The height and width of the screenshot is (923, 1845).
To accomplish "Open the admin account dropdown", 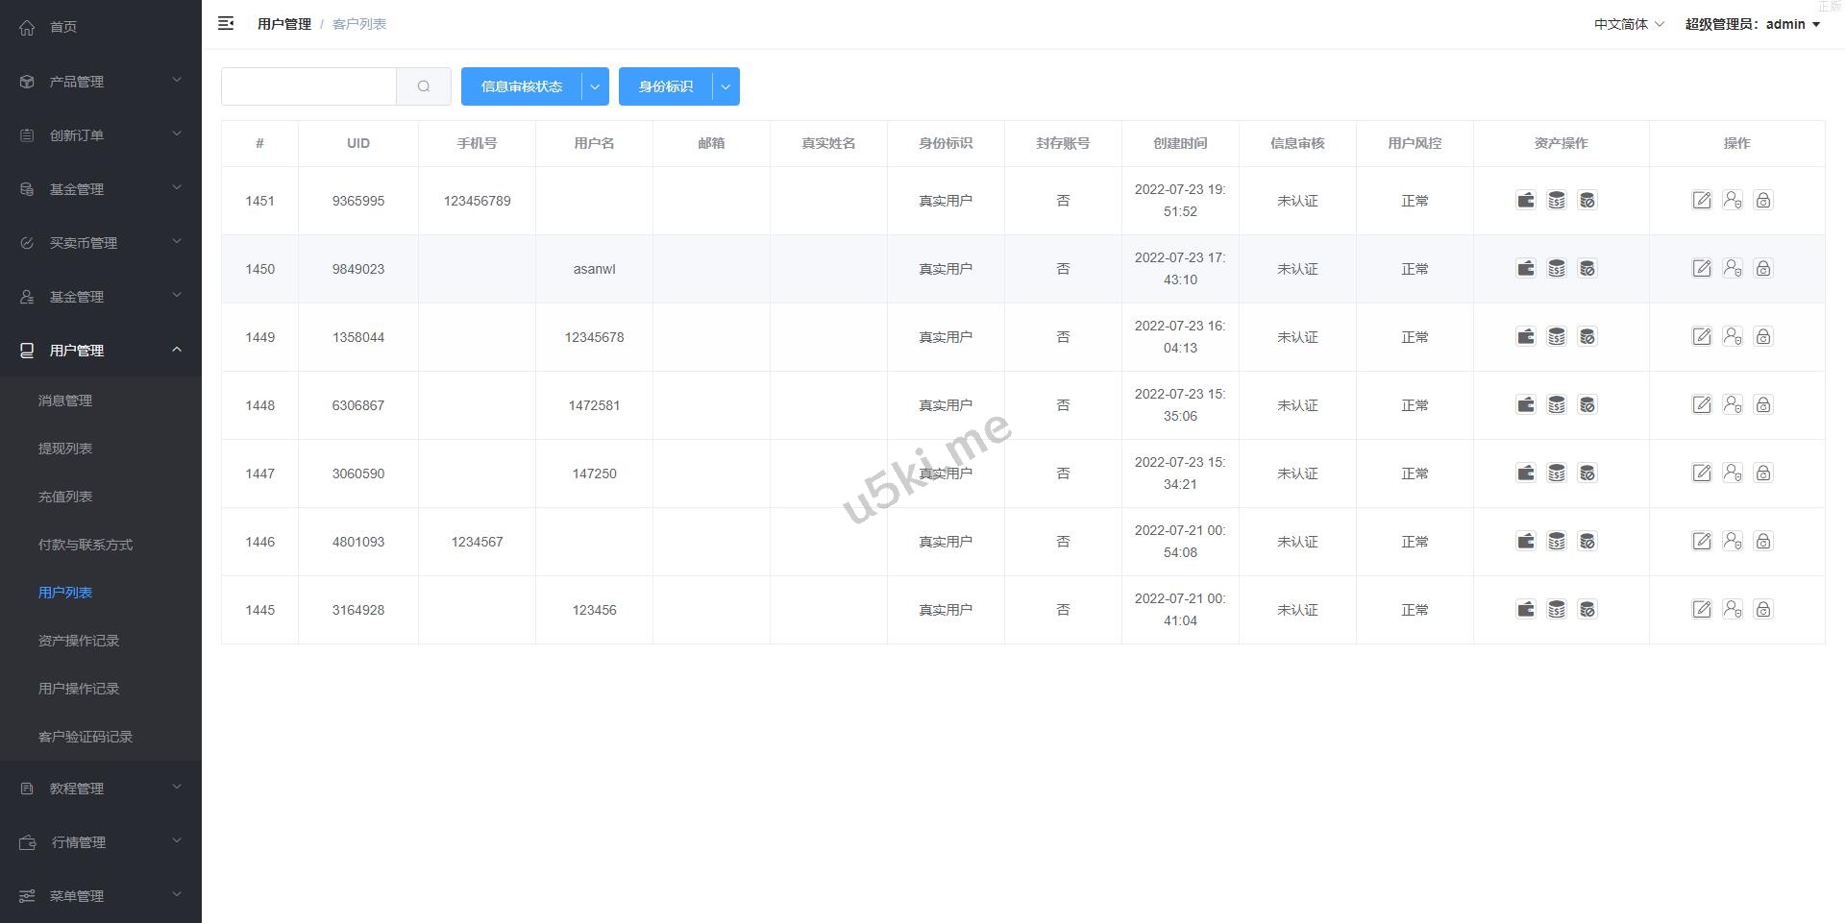I will 1752,24.
